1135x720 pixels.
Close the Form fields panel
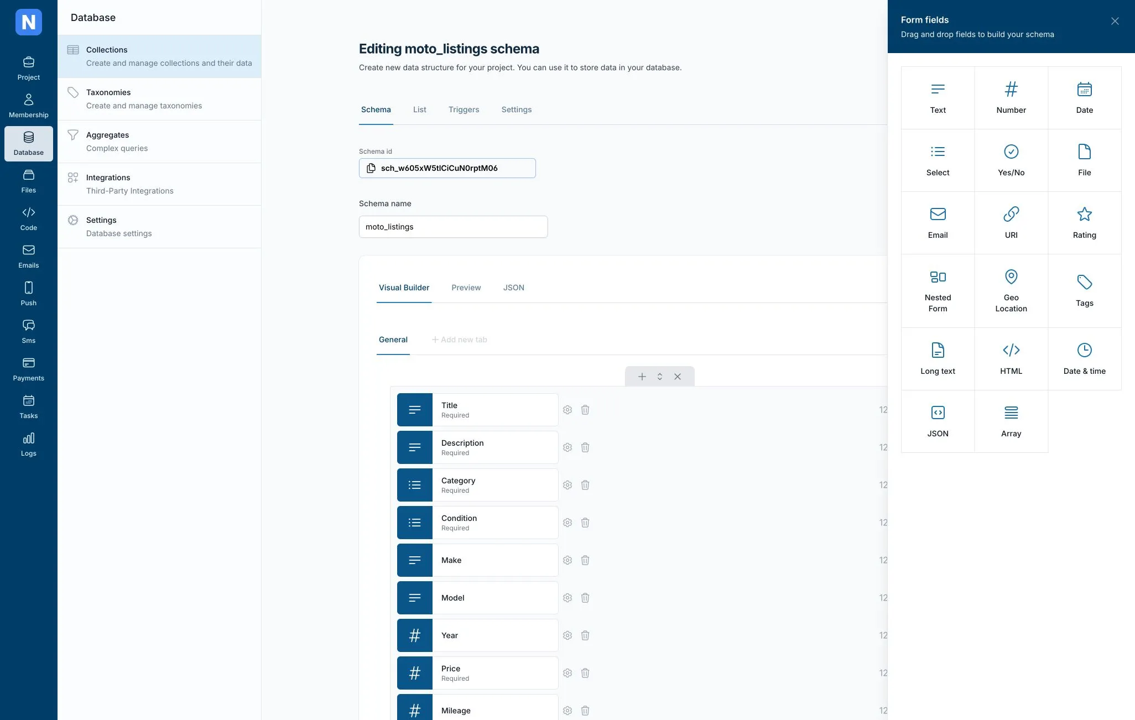(1115, 21)
